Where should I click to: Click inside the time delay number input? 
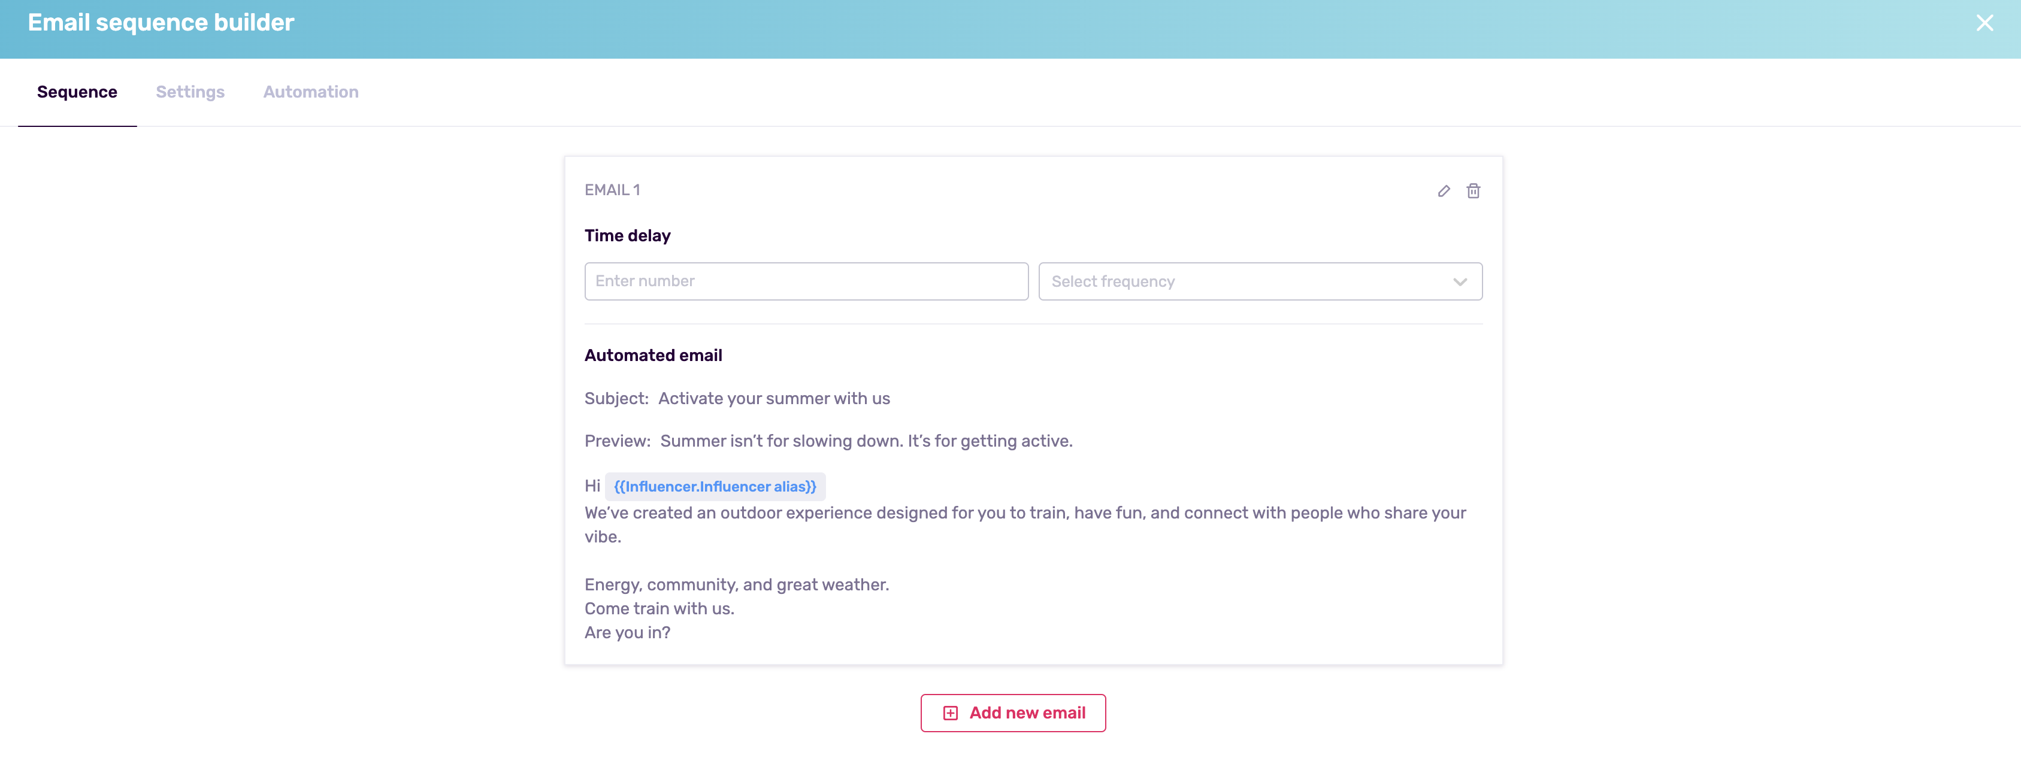[806, 281]
